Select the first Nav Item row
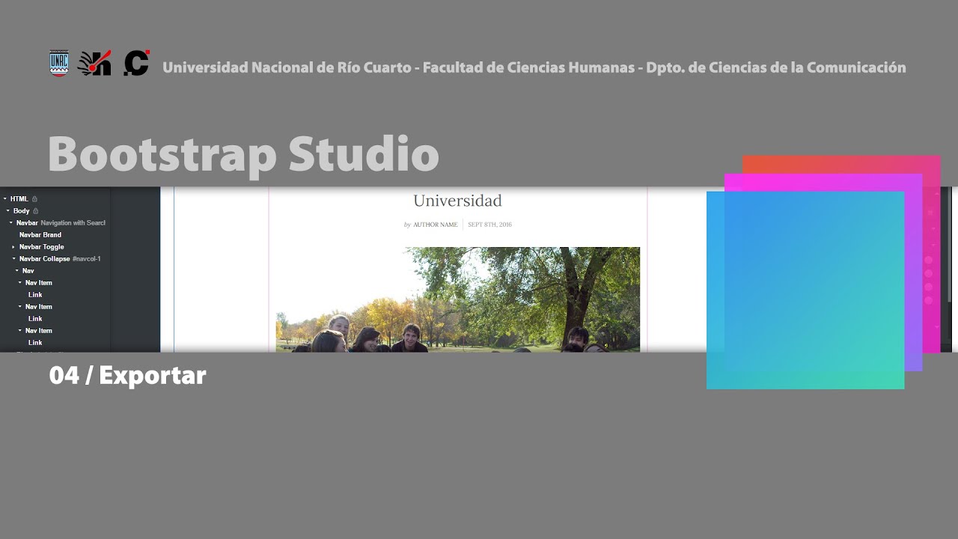This screenshot has width=958, height=539. click(55, 283)
